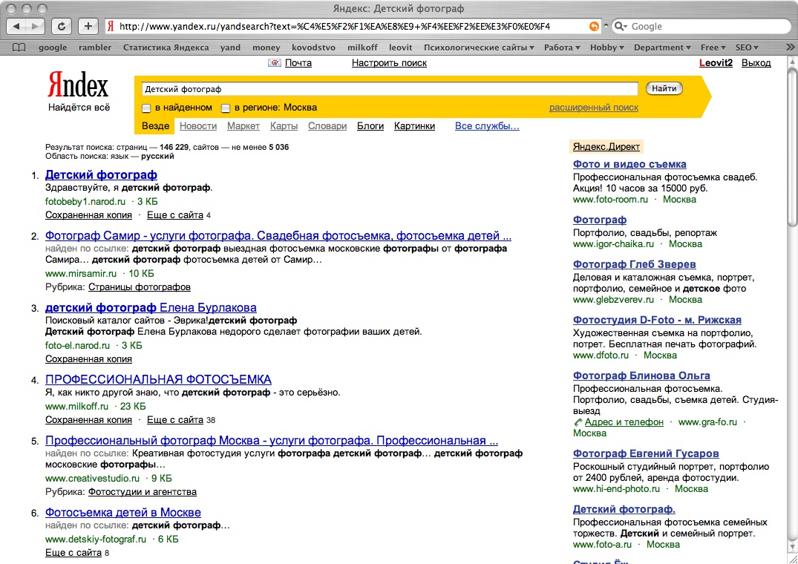
Task: Open the first result 'Детский фотограф'
Action: coord(101,175)
